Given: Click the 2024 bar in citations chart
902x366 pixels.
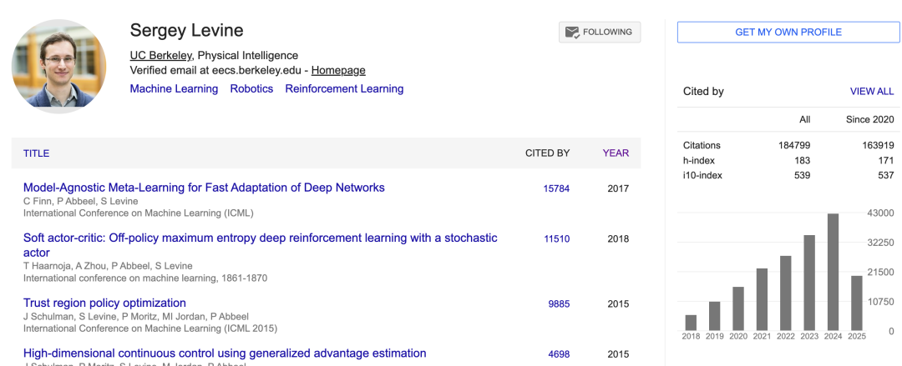Looking at the screenshot, I should coord(833,273).
